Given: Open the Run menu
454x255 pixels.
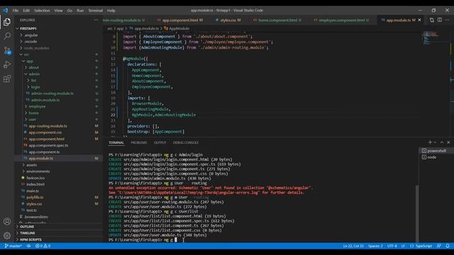Looking at the screenshot, I should click(80, 11).
